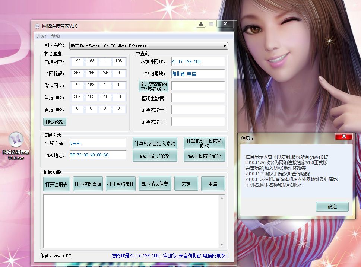This screenshot has height=267, width=361.
Task: Click the 重启 restart button
Action: point(213,184)
